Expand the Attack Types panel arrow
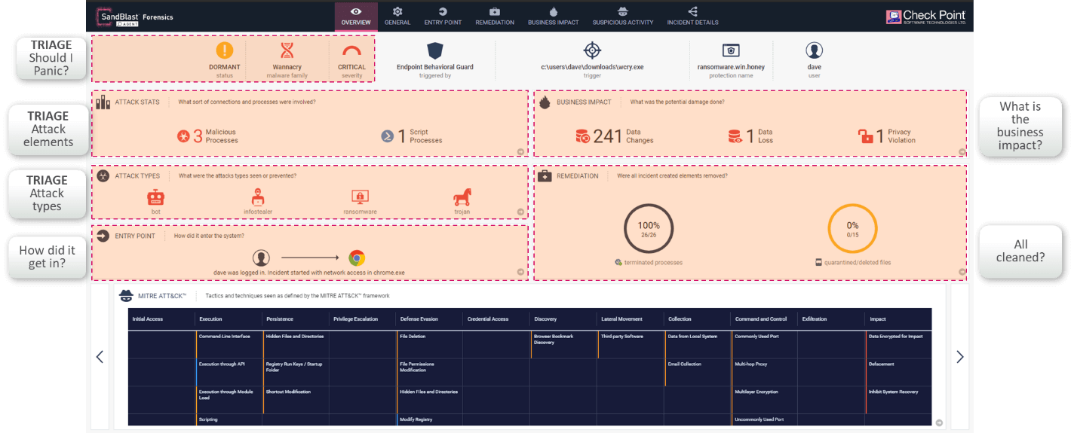Viewport: 1074px width, 433px height. (x=520, y=212)
